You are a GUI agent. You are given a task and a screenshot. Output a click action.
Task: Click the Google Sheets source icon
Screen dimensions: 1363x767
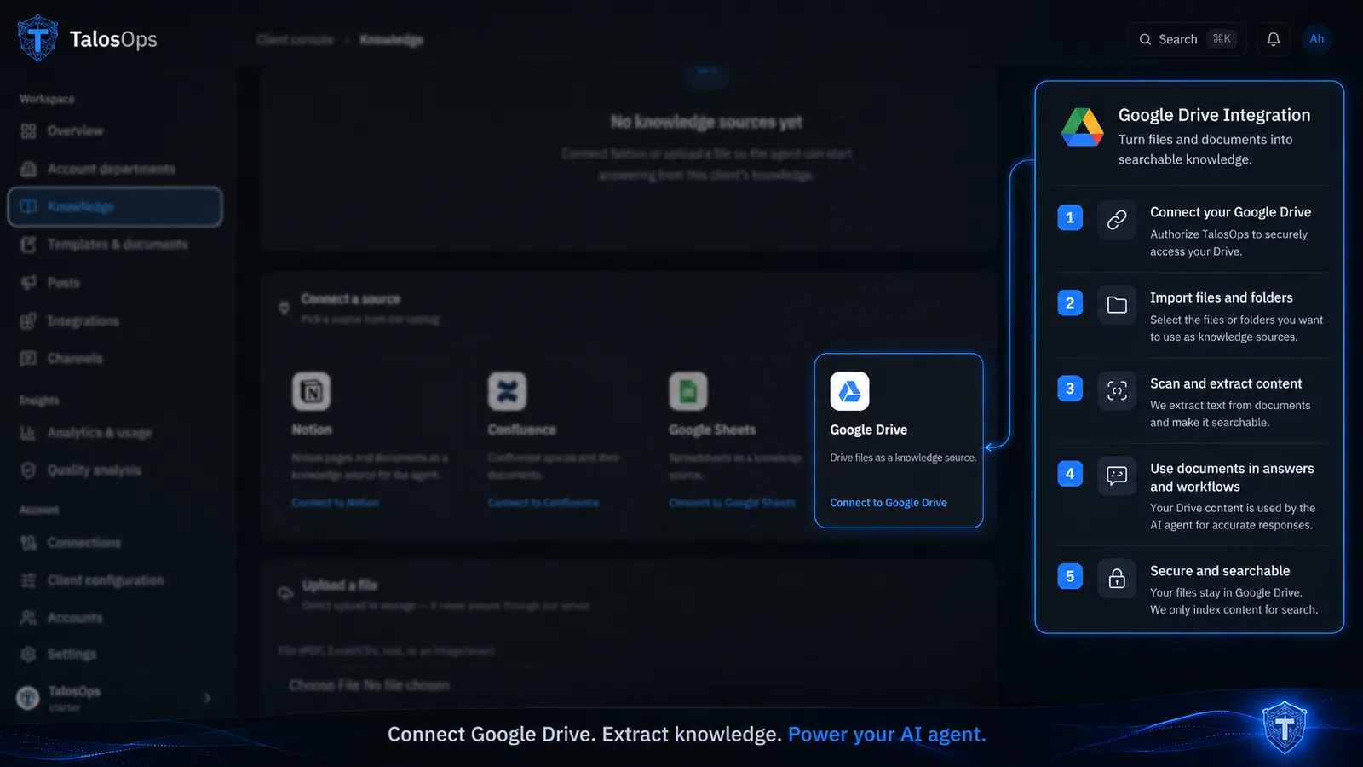[x=688, y=391]
